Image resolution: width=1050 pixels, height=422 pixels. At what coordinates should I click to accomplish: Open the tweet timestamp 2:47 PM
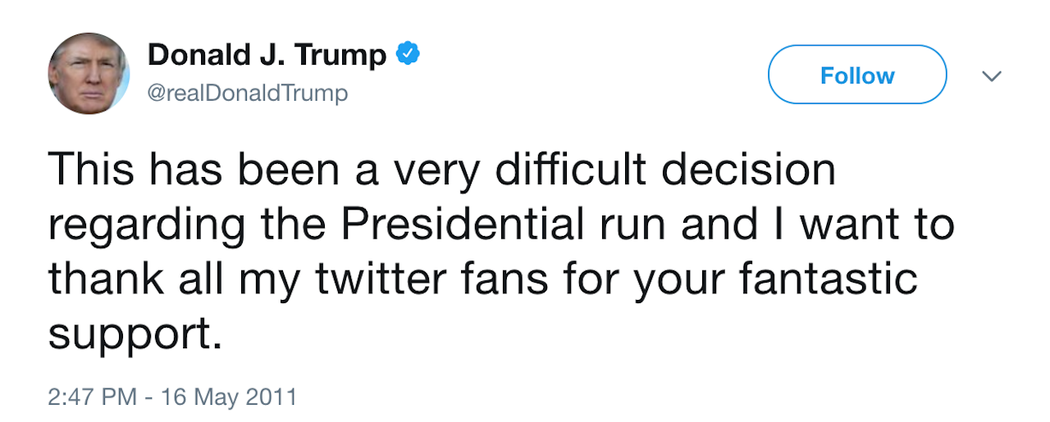click(x=91, y=397)
